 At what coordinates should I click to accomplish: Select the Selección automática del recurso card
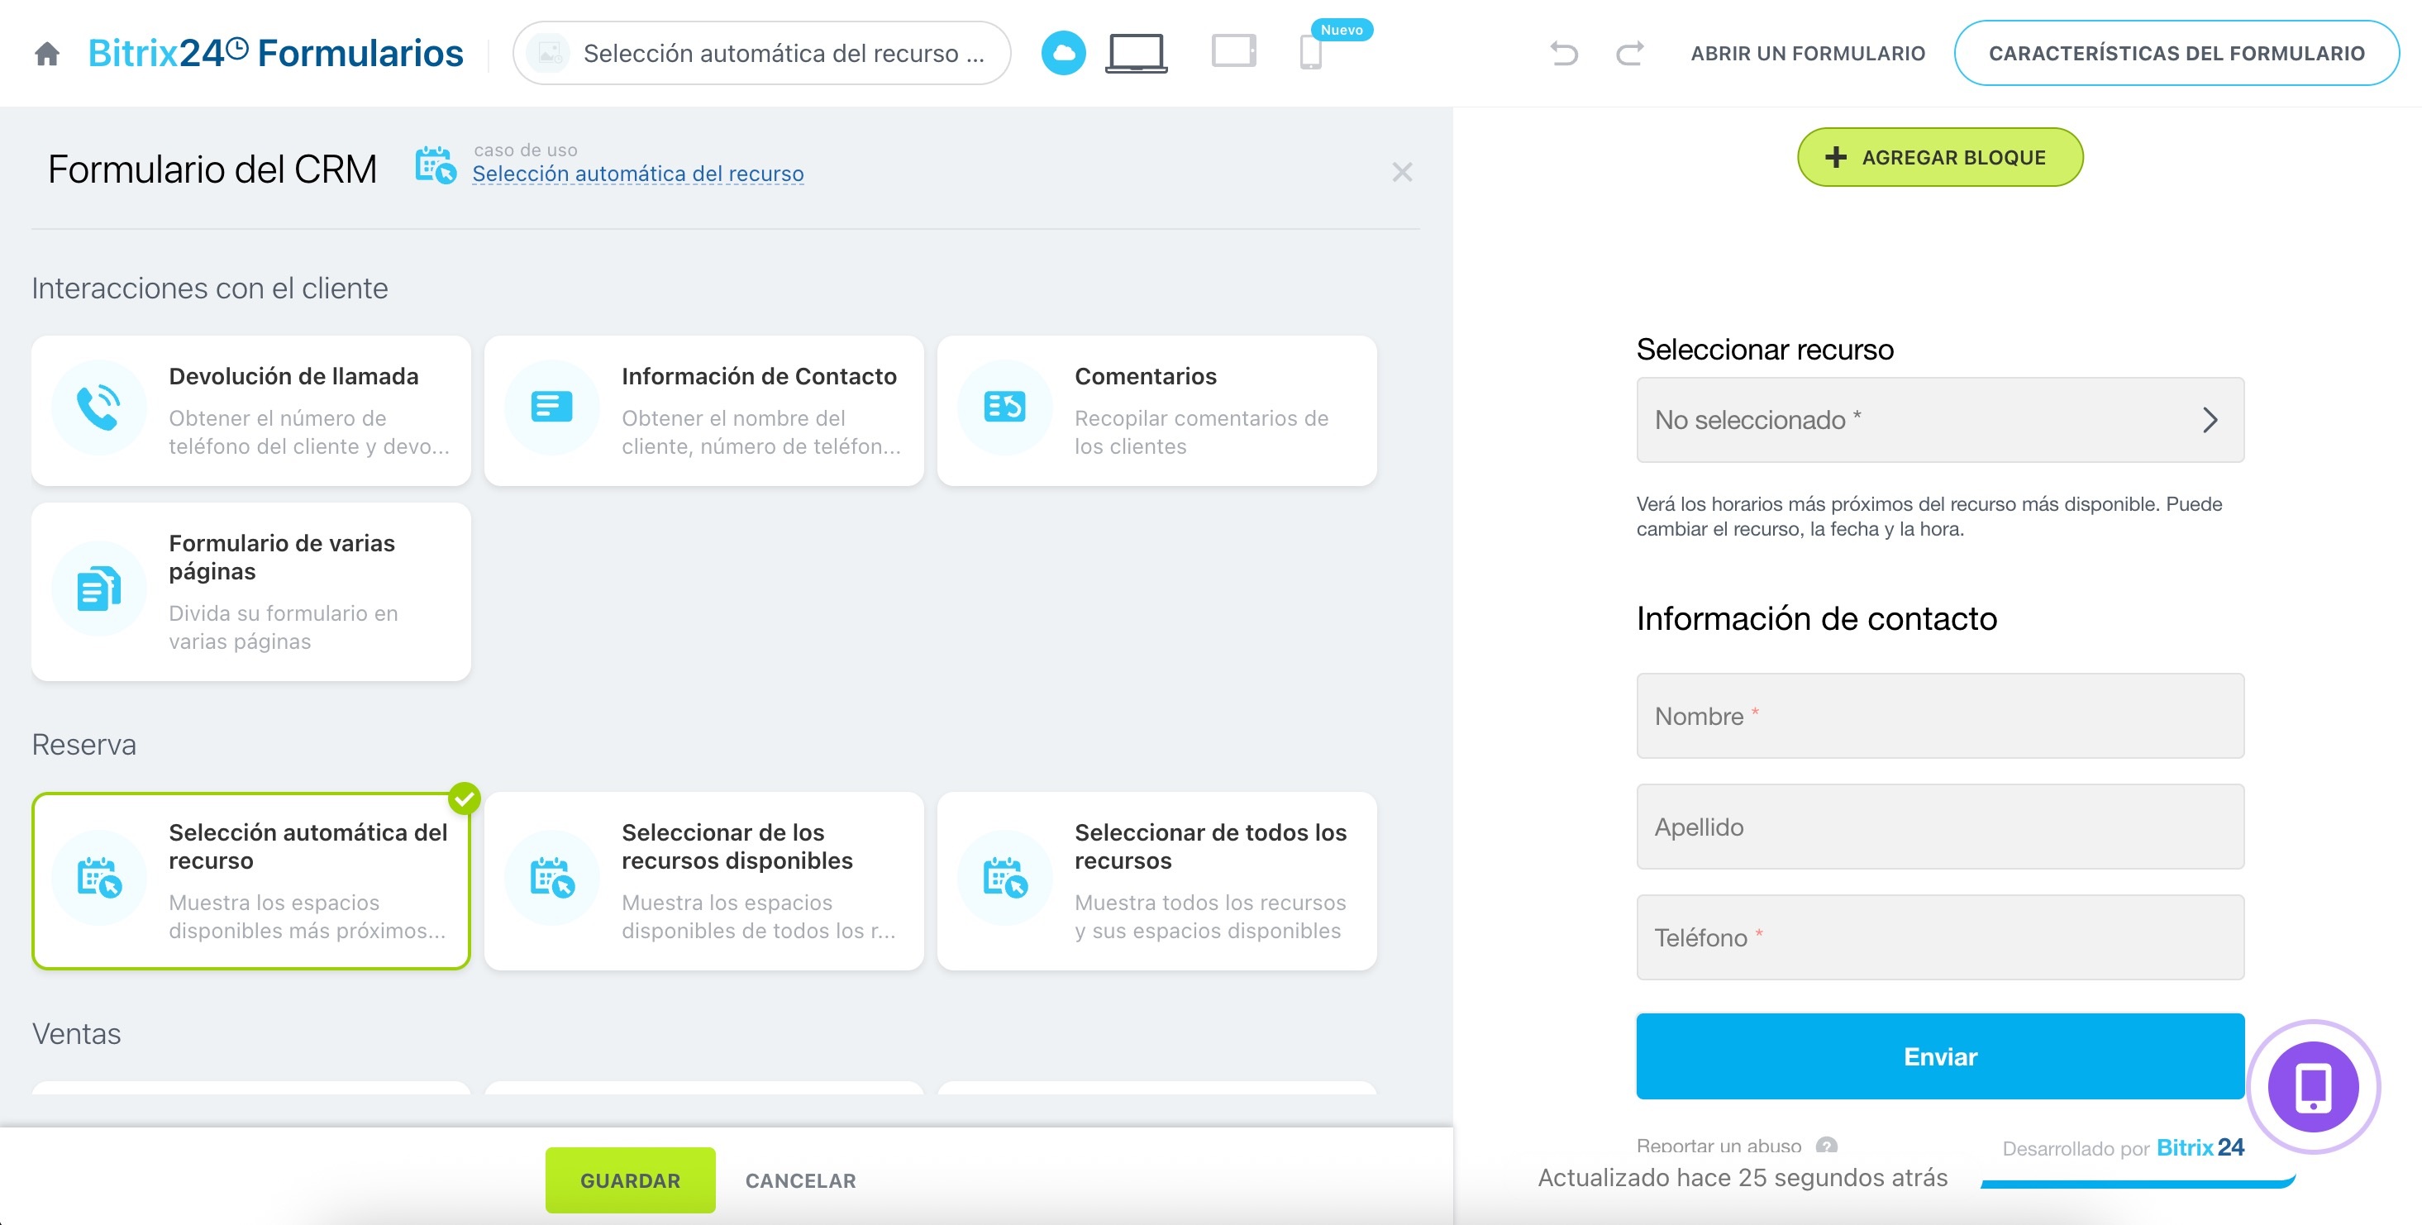tap(251, 881)
